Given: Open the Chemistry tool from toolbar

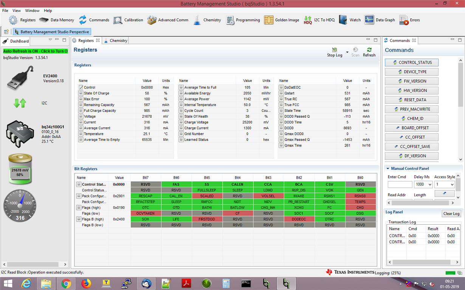Looking at the screenshot, I should (207, 20).
